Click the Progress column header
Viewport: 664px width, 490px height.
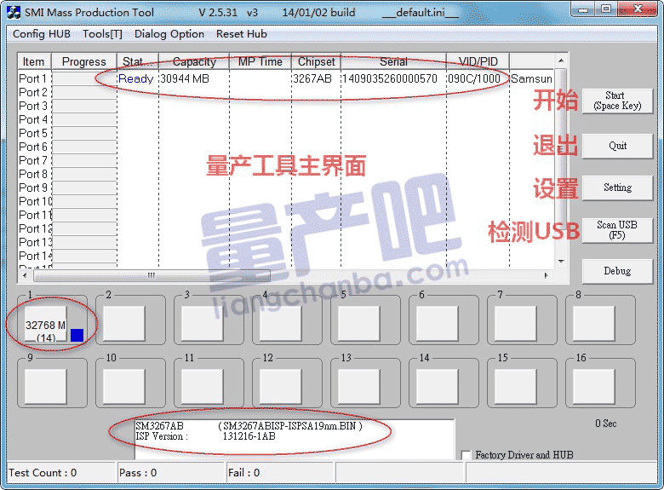point(83,62)
